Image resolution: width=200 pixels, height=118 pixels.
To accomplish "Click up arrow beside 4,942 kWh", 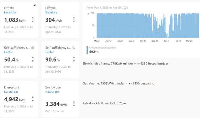I will [33, 97].
